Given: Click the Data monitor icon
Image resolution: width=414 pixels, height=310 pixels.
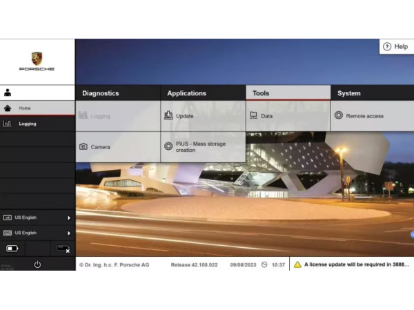Looking at the screenshot, I should (x=253, y=116).
